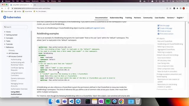Viewport: 189px width, 106px height.
Task: Open the English language dropdown
Action: (x=180, y=18)
